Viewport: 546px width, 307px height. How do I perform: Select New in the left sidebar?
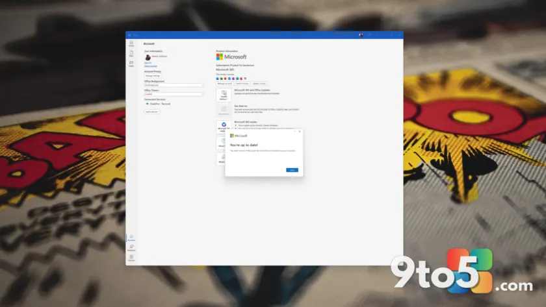click(131, 53)
